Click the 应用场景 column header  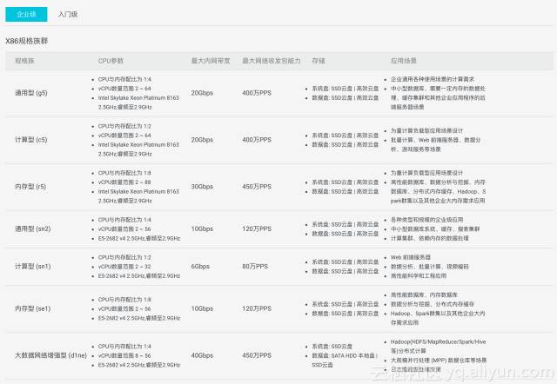[404, 61]
